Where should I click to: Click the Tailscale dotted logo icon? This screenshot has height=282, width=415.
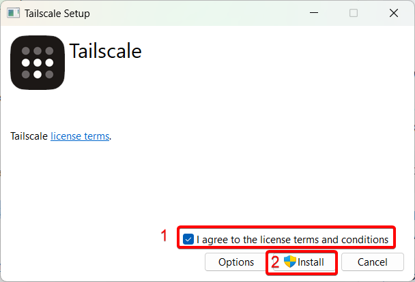[38, 63]
